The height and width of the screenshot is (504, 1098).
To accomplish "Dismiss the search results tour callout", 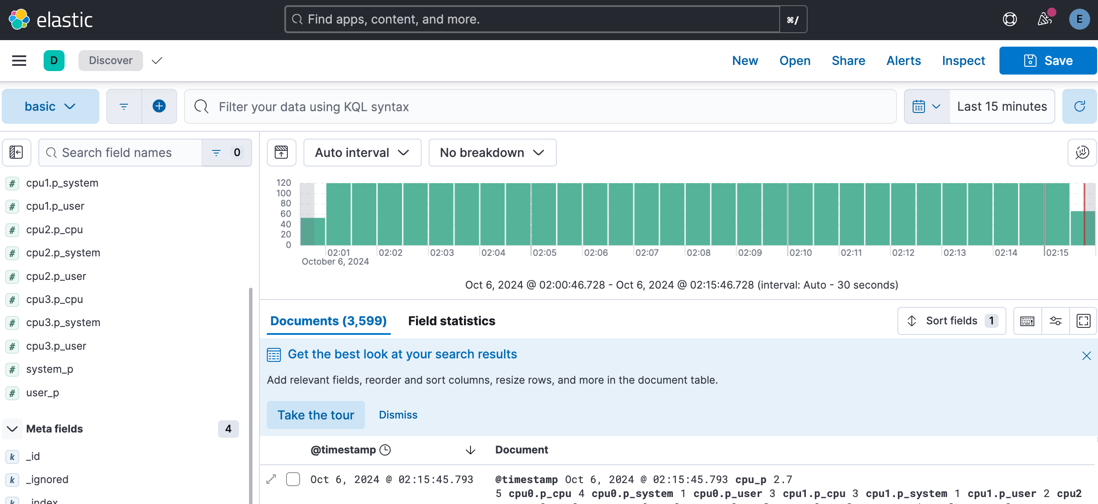I will click(x=398, y=415).
